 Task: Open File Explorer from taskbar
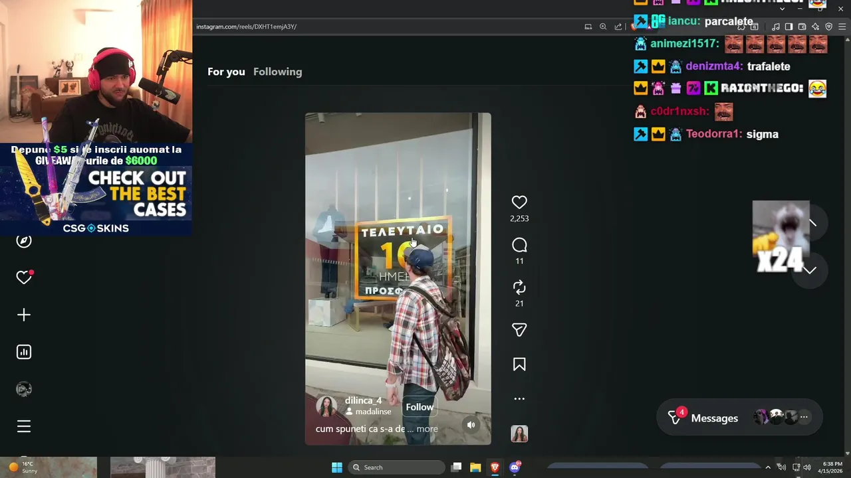click(475, 467)
